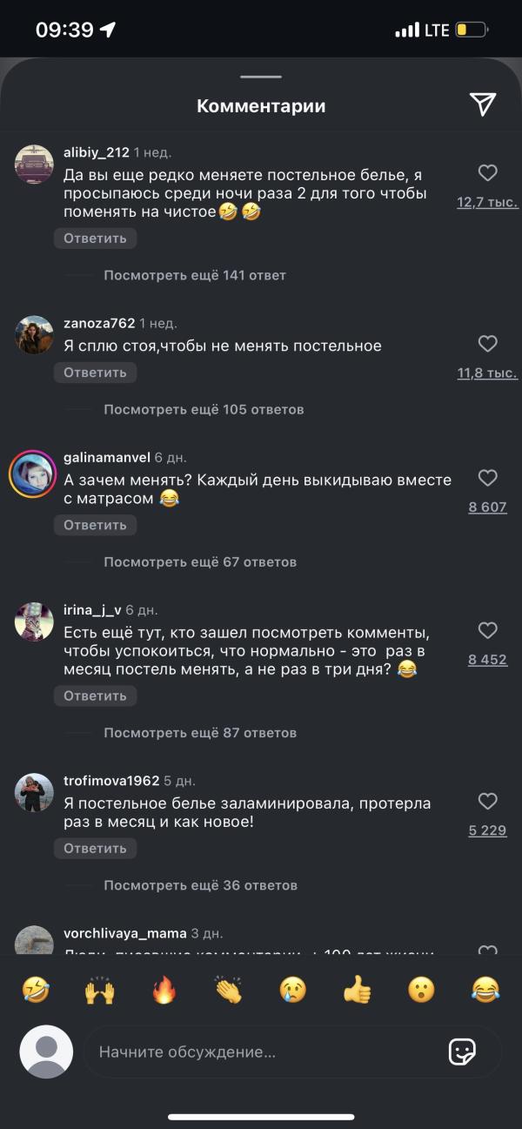Expand 105 more replies under zanoza762

pyautogui.click(x=204, y=409)
